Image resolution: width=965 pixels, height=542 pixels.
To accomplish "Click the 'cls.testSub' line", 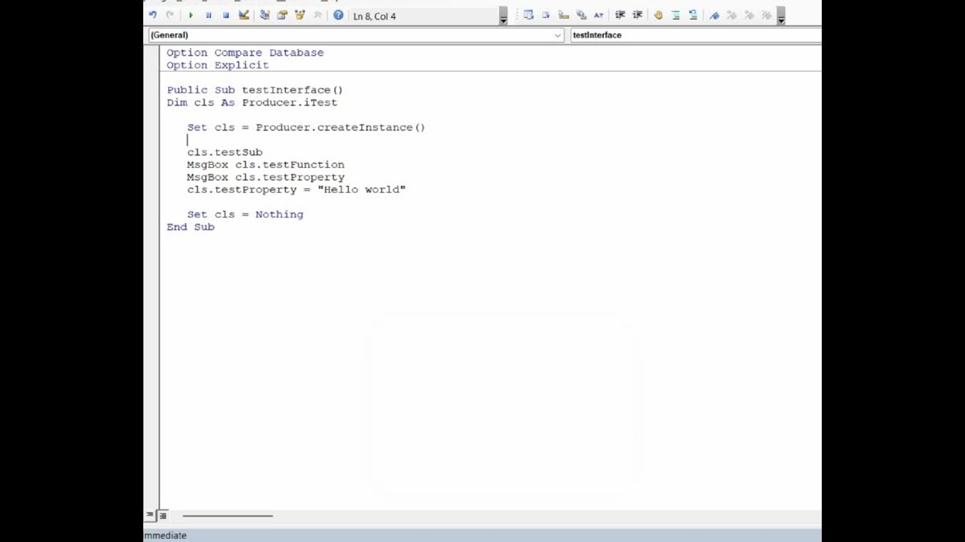I will point(225,152).
